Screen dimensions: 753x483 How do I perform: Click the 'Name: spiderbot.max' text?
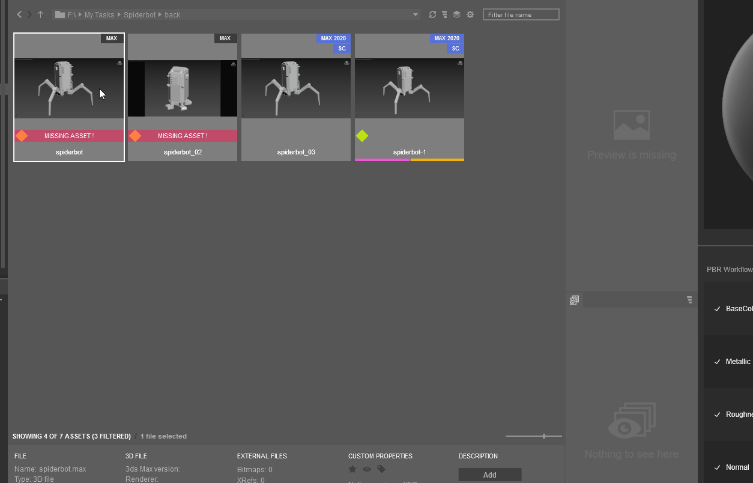(x=50, y=469)
